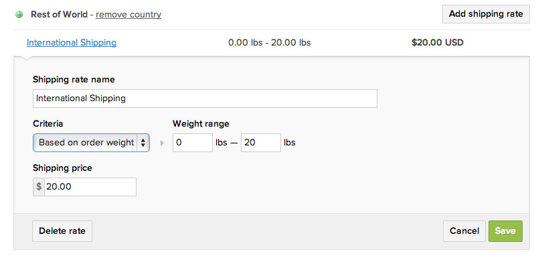Cancel editing the shipping rate

464,231
